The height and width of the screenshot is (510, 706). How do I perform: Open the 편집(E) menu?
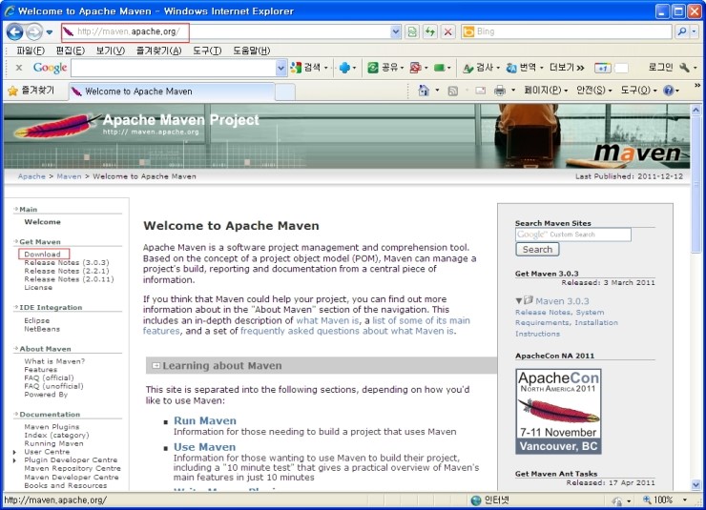click(x=71, y=51)
